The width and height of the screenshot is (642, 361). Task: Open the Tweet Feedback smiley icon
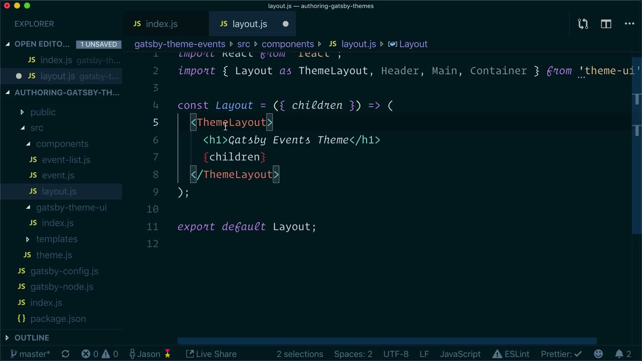598,353
